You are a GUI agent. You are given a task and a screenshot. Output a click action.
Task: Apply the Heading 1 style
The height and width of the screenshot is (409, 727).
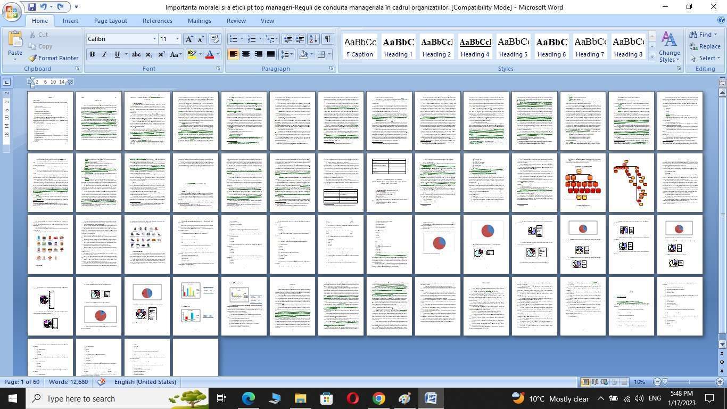click(398, 47)
